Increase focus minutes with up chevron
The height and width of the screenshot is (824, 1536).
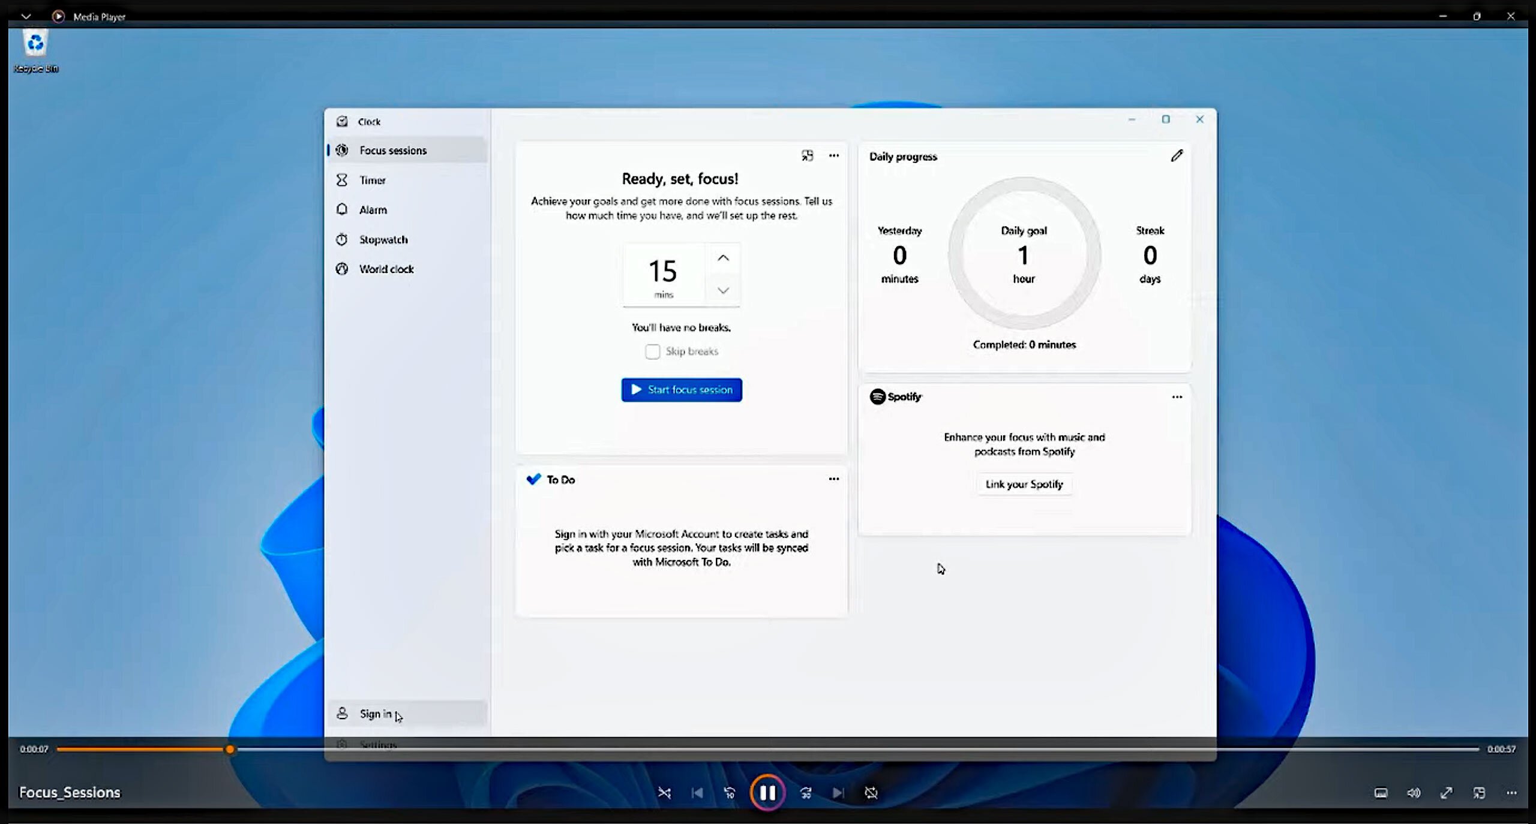(723, 258)
